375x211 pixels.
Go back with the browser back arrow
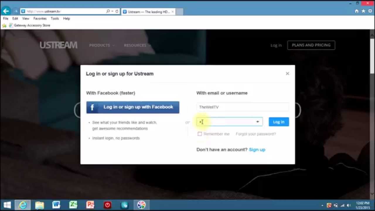(6, 11)
